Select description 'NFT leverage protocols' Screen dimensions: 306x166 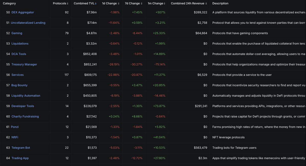tap(228, 137)
